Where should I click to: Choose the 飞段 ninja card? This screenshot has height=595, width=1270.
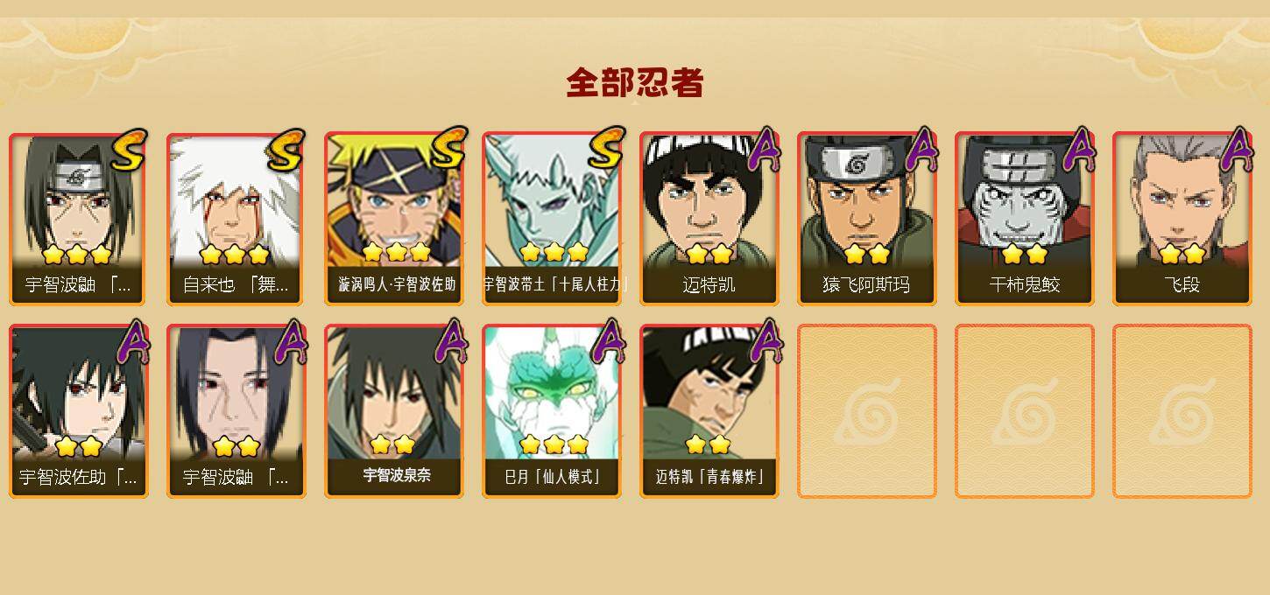pos(1182,219)
